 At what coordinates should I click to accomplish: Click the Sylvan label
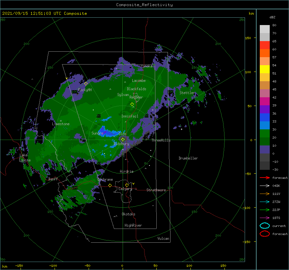pyautogui.click(x=123, y=95)
